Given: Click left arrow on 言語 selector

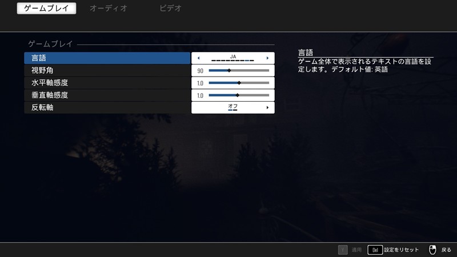Looking at the screenshot, I should [x=198, y=58].
